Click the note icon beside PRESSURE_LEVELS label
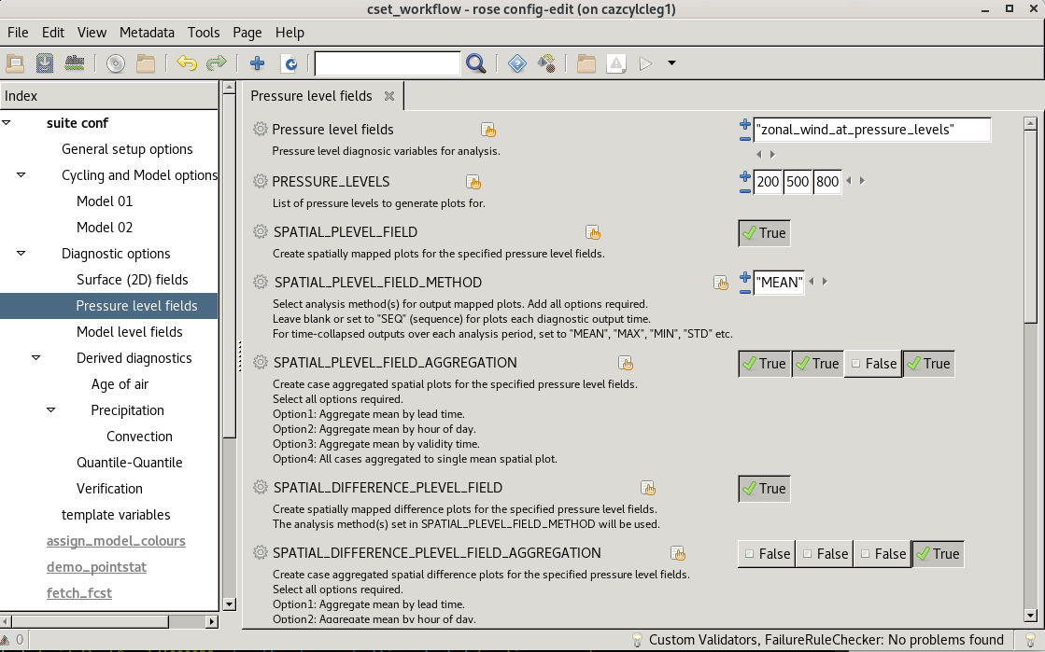1045x652 pixels. (x=473, y=182)
